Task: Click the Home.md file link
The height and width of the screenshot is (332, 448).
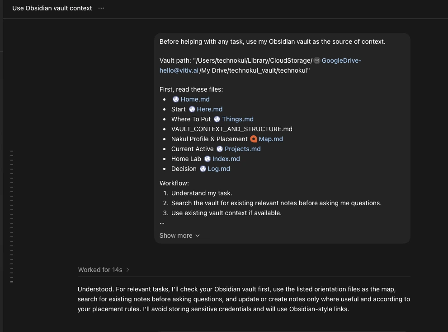Action: (x=195, y=99)
